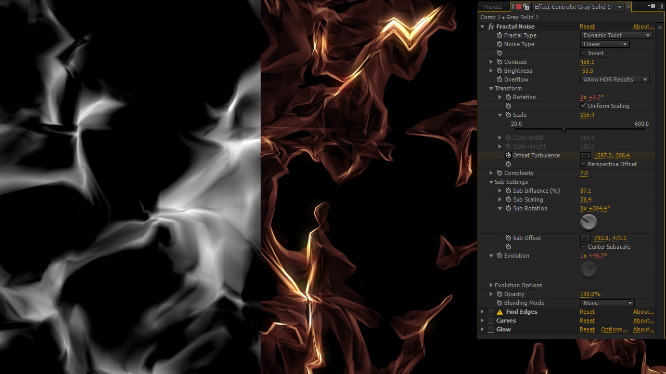Toggle the Effect Controls panel lock icon
Screen dimensions: 666x374
(527, 7)
